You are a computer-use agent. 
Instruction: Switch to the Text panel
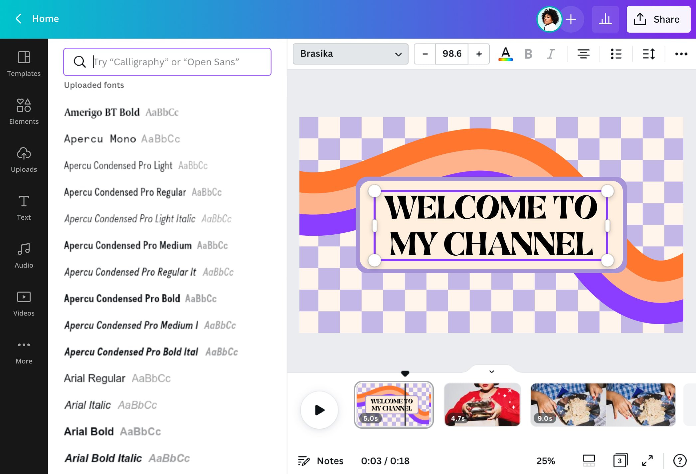[24, 207]
